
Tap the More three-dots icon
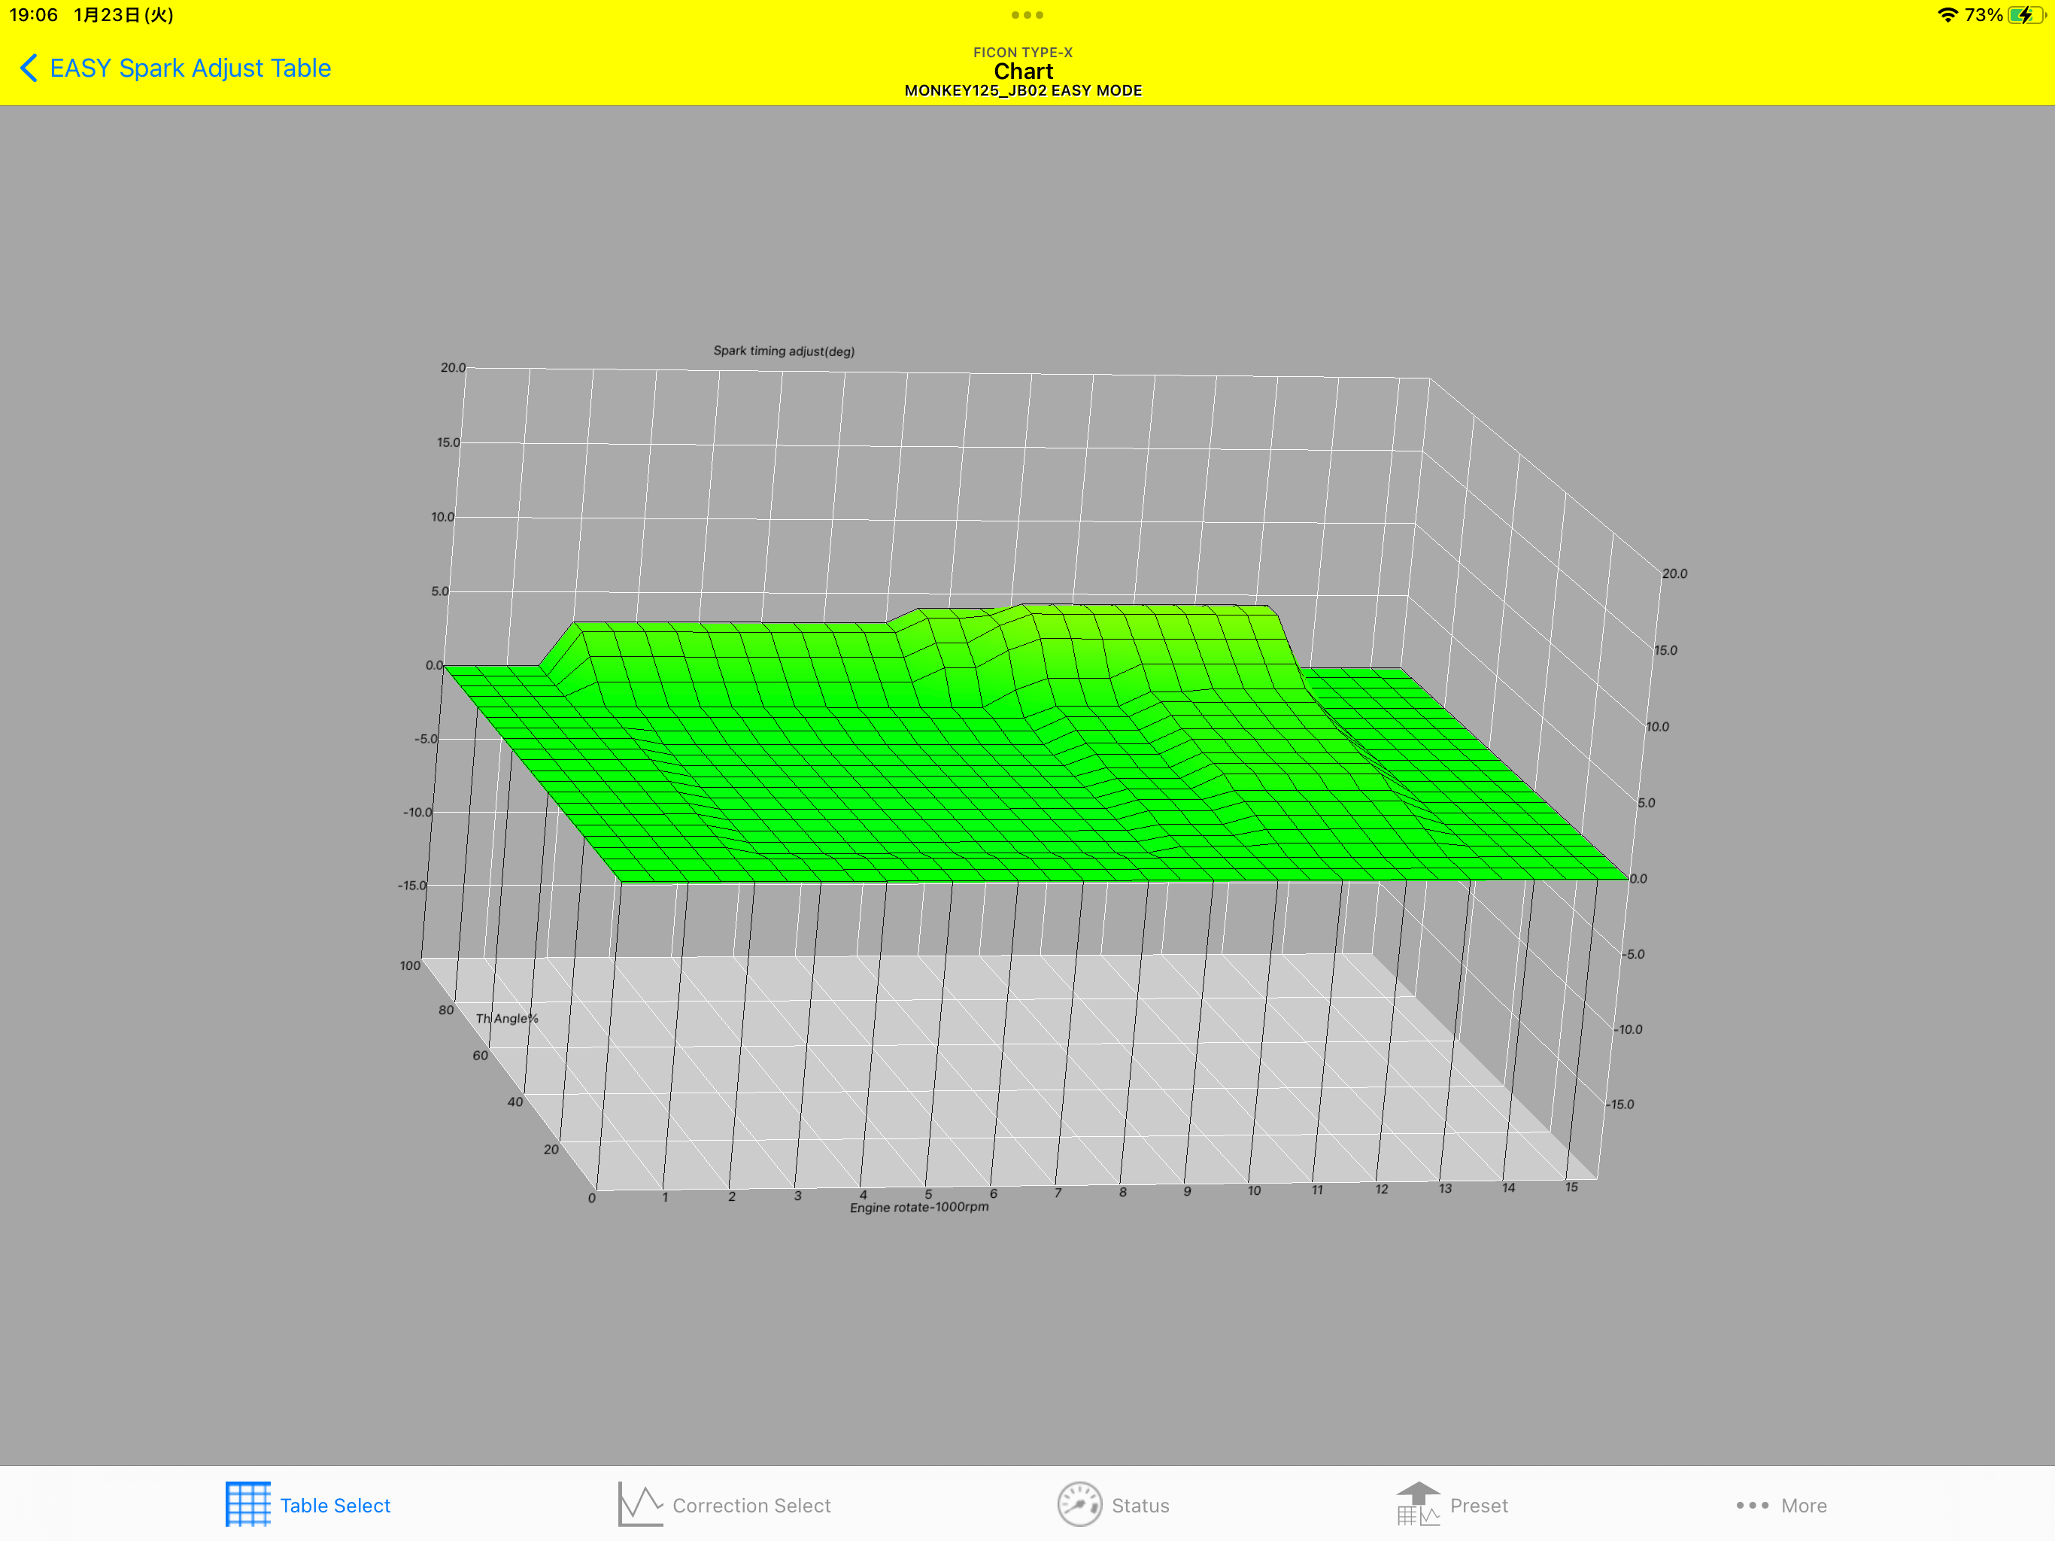coord(1752,1505)
